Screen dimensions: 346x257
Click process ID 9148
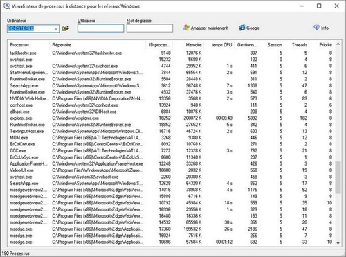click(x=165, y=53)
